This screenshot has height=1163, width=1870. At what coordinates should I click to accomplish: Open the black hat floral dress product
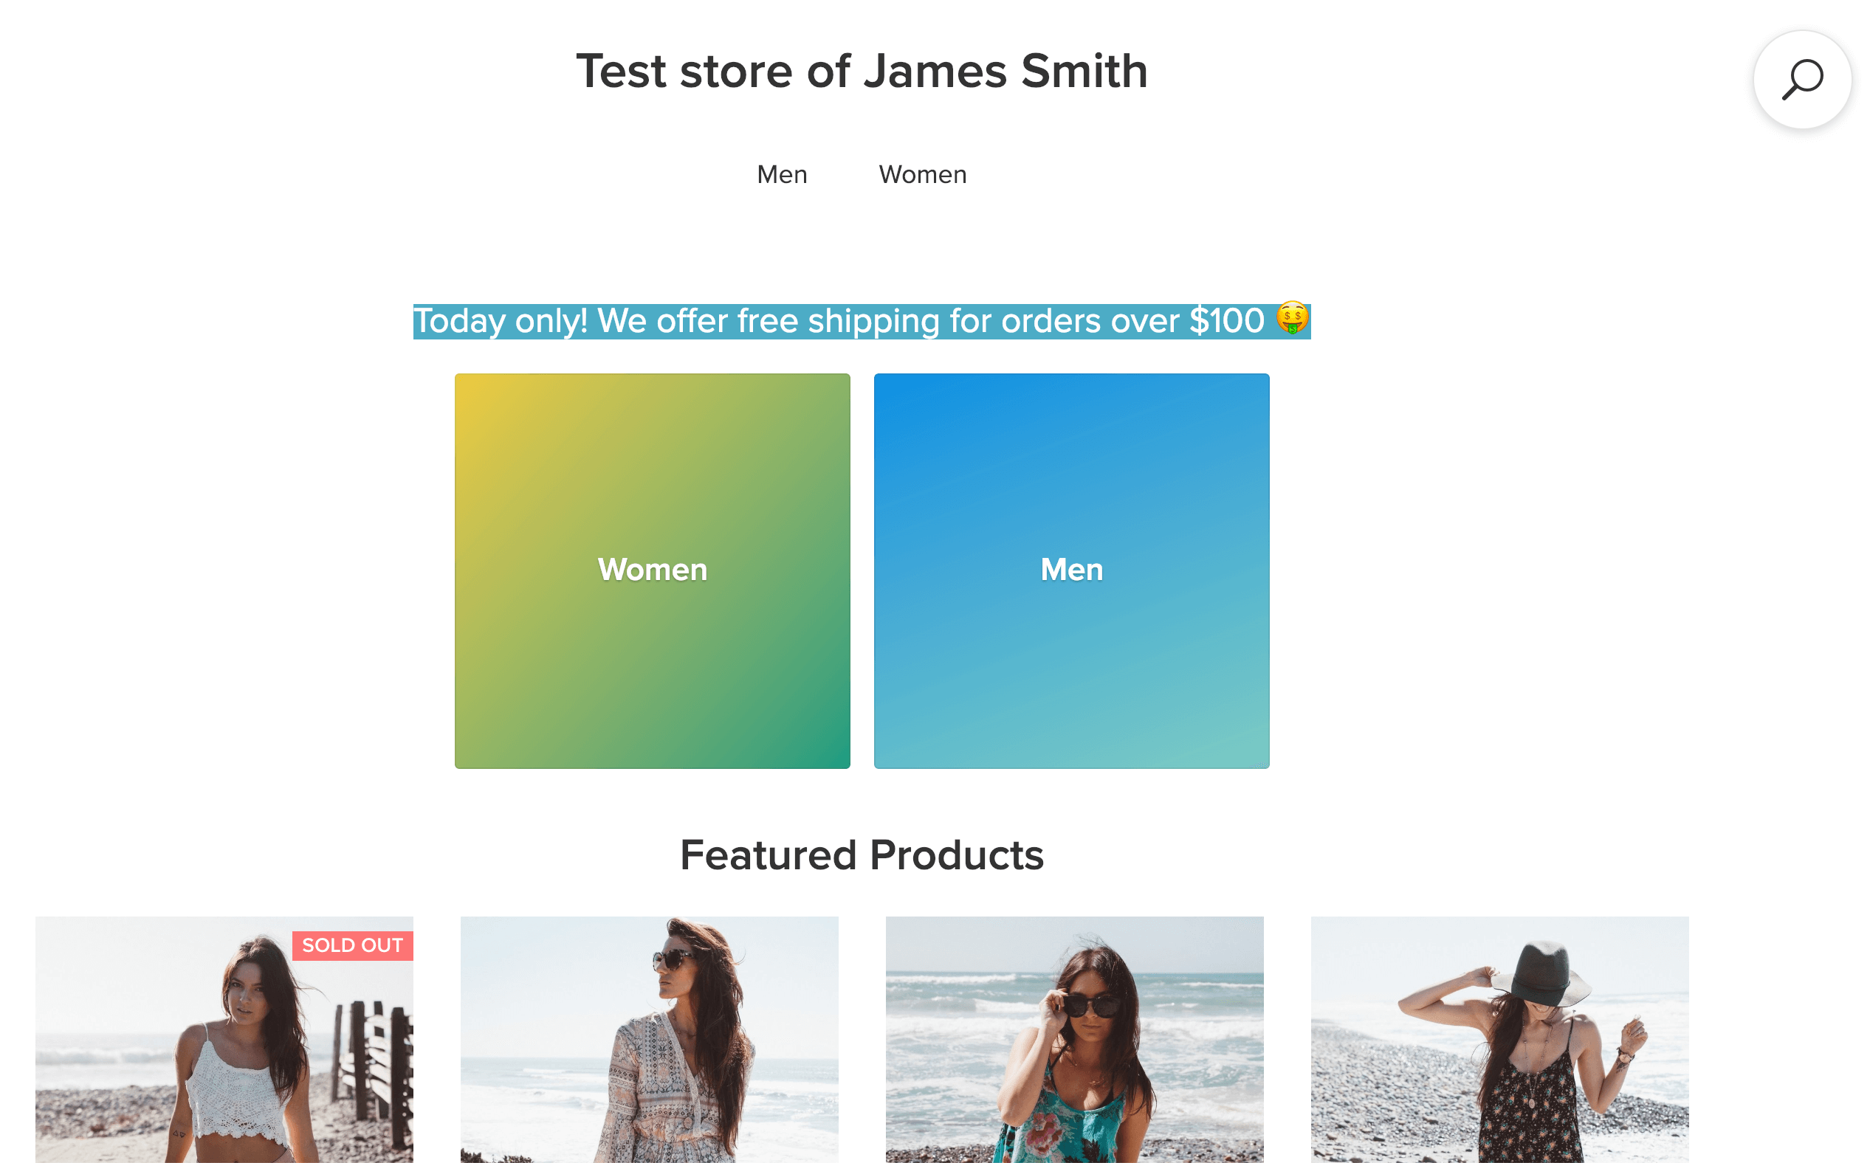point(1500,1039)
